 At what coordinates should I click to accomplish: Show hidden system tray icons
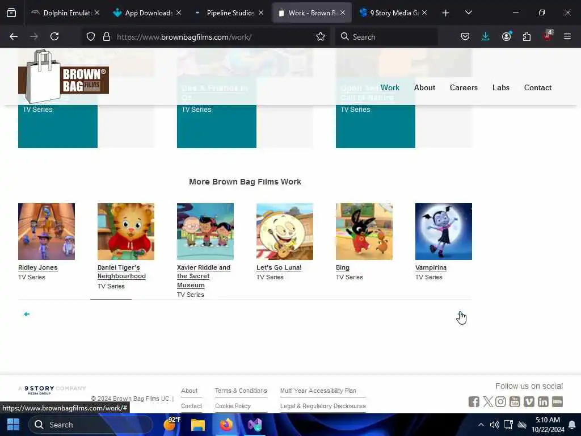481,425
